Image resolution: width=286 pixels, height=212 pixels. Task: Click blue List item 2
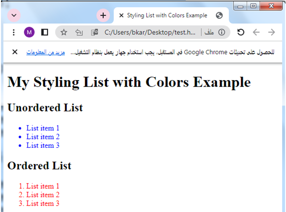pyautogui.click(x=43, y=137)
